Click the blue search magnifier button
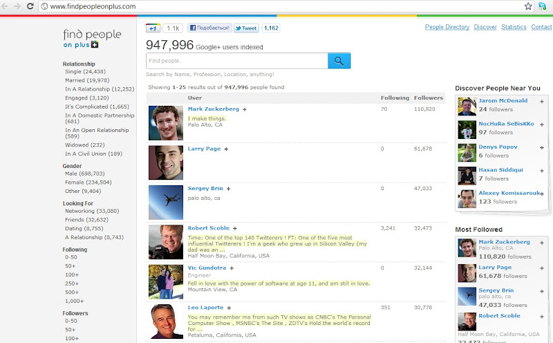This screenshot has height=343, width=553. point(339,61)
